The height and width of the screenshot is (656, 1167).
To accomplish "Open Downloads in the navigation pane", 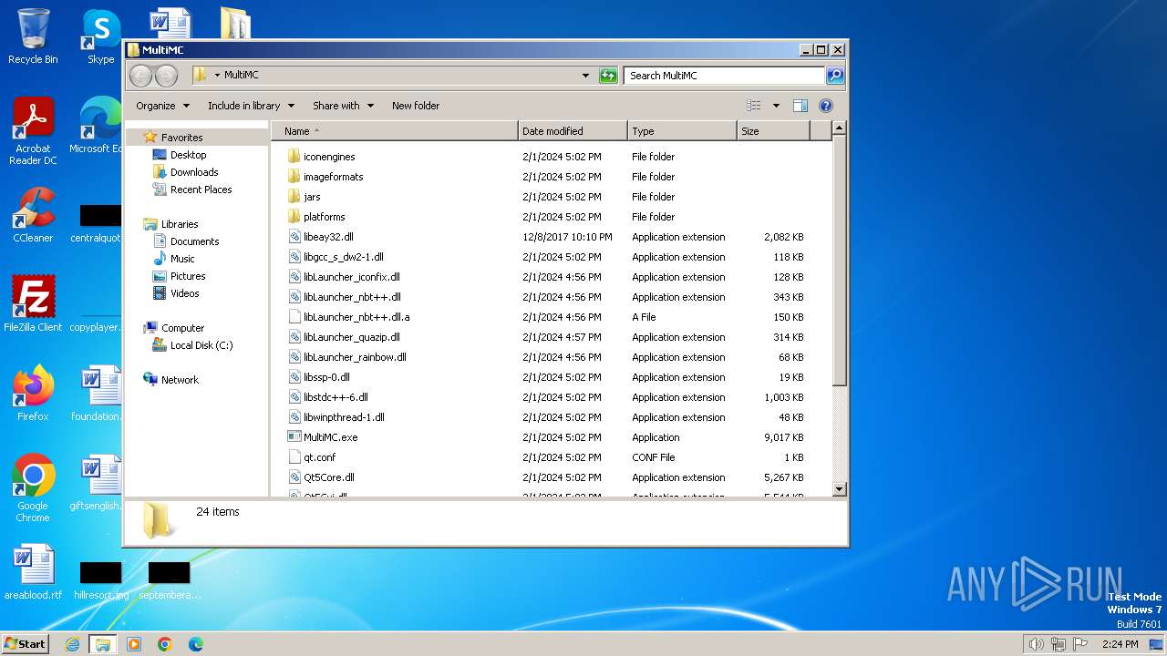I will (x=193, y=172).
